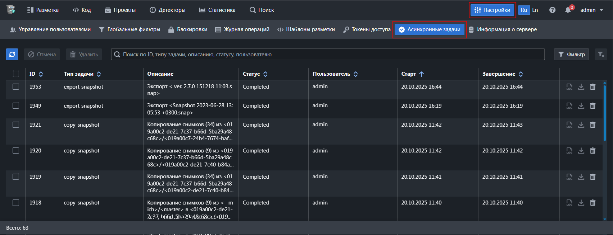Open log file for task 1920
The height and width of the screenshot is (235, 613).
click(x=569, y=151)
